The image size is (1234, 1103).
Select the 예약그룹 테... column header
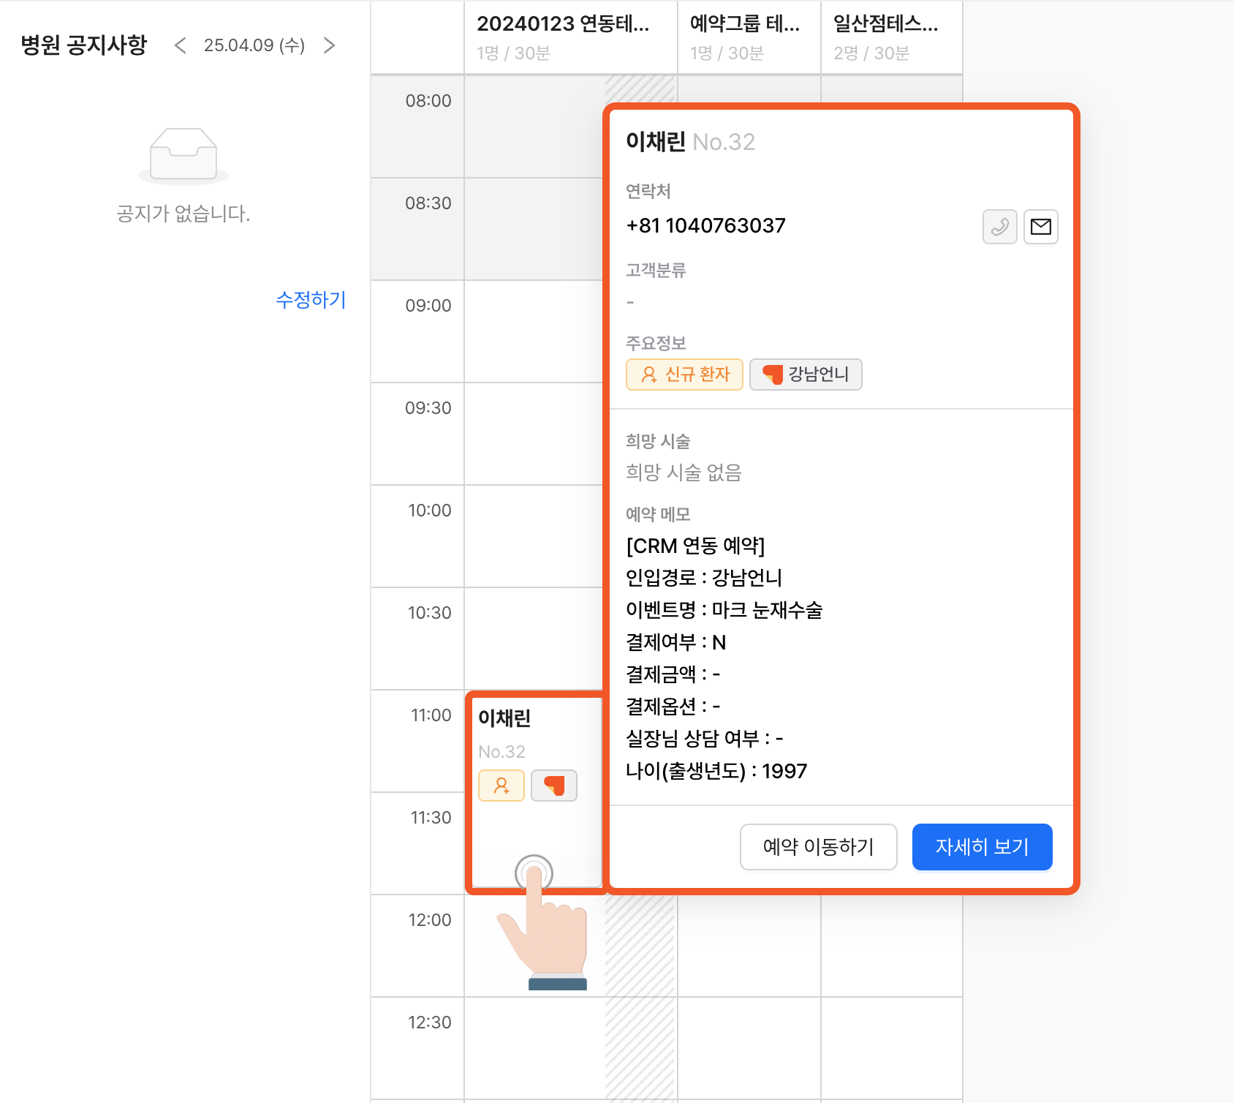point(745,37)
